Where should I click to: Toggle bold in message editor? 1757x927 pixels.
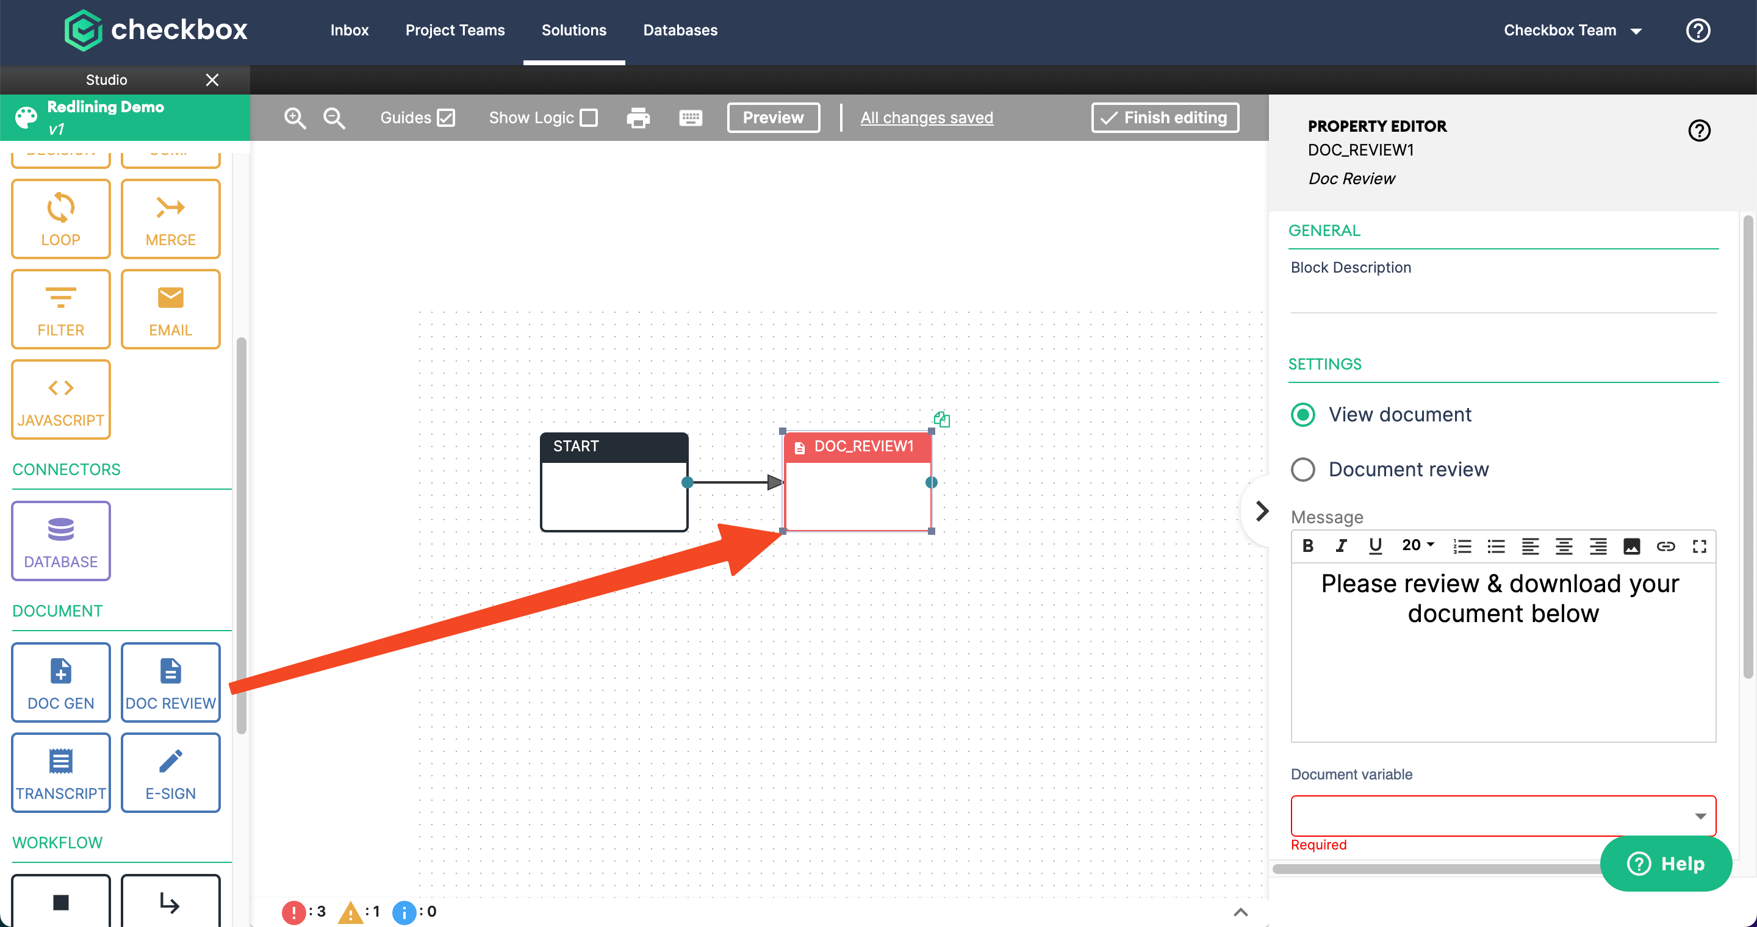pyautogui.click(x=1307, y=546)
